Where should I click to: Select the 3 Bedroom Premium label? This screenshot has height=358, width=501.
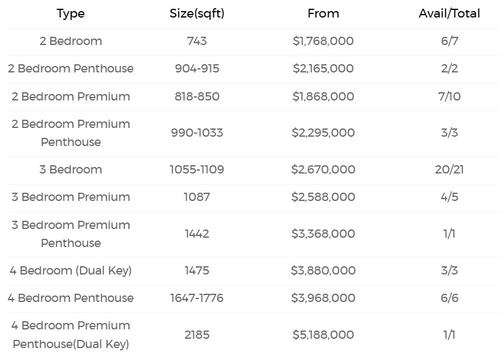coord(71,197)
